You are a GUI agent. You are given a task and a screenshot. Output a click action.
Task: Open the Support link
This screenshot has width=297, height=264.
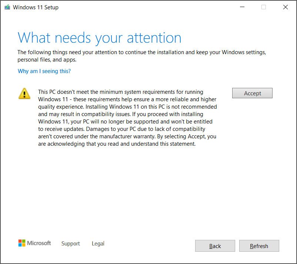coord(71,243)
